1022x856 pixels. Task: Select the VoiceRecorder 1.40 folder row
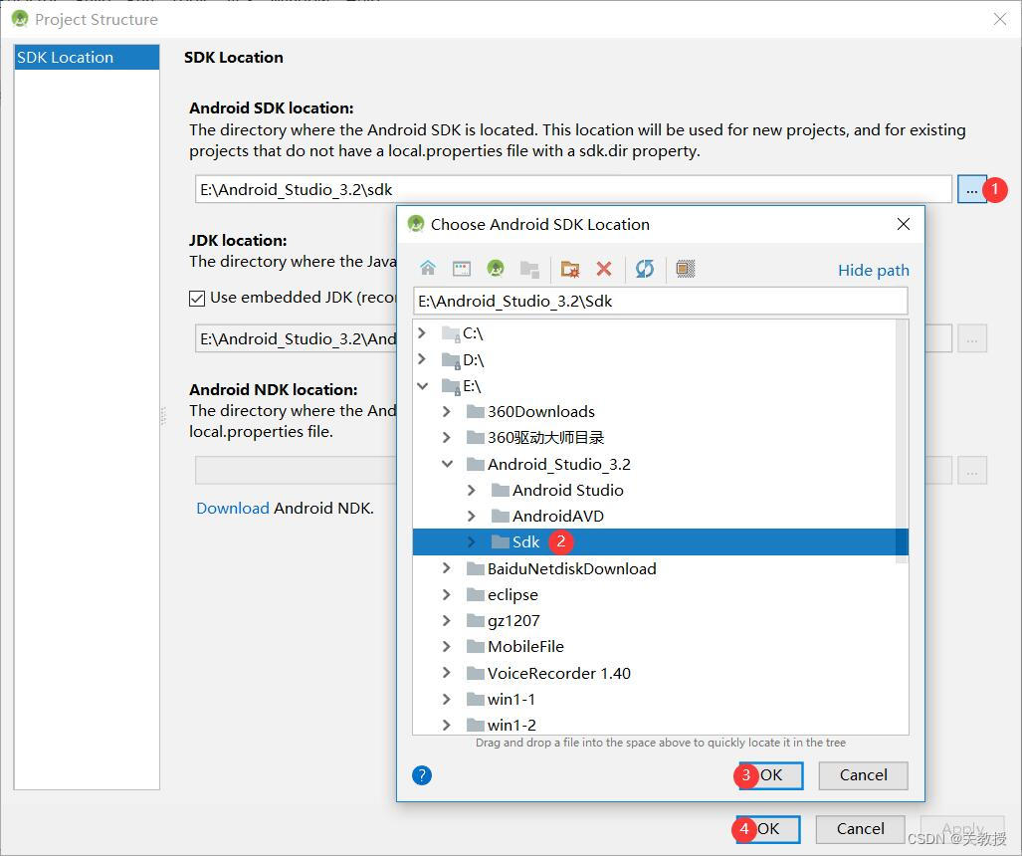click(655, 673)
